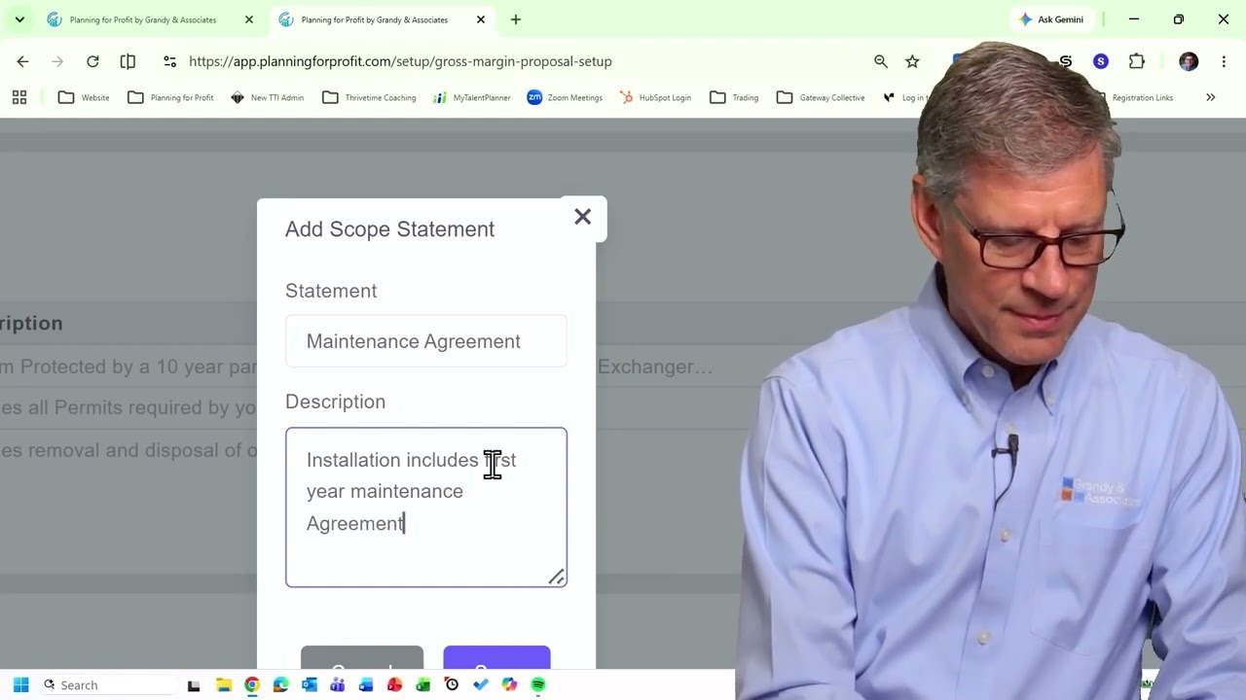Click the address bar URL
This screenshot has height=700, width=1246.
coord(400,61)
